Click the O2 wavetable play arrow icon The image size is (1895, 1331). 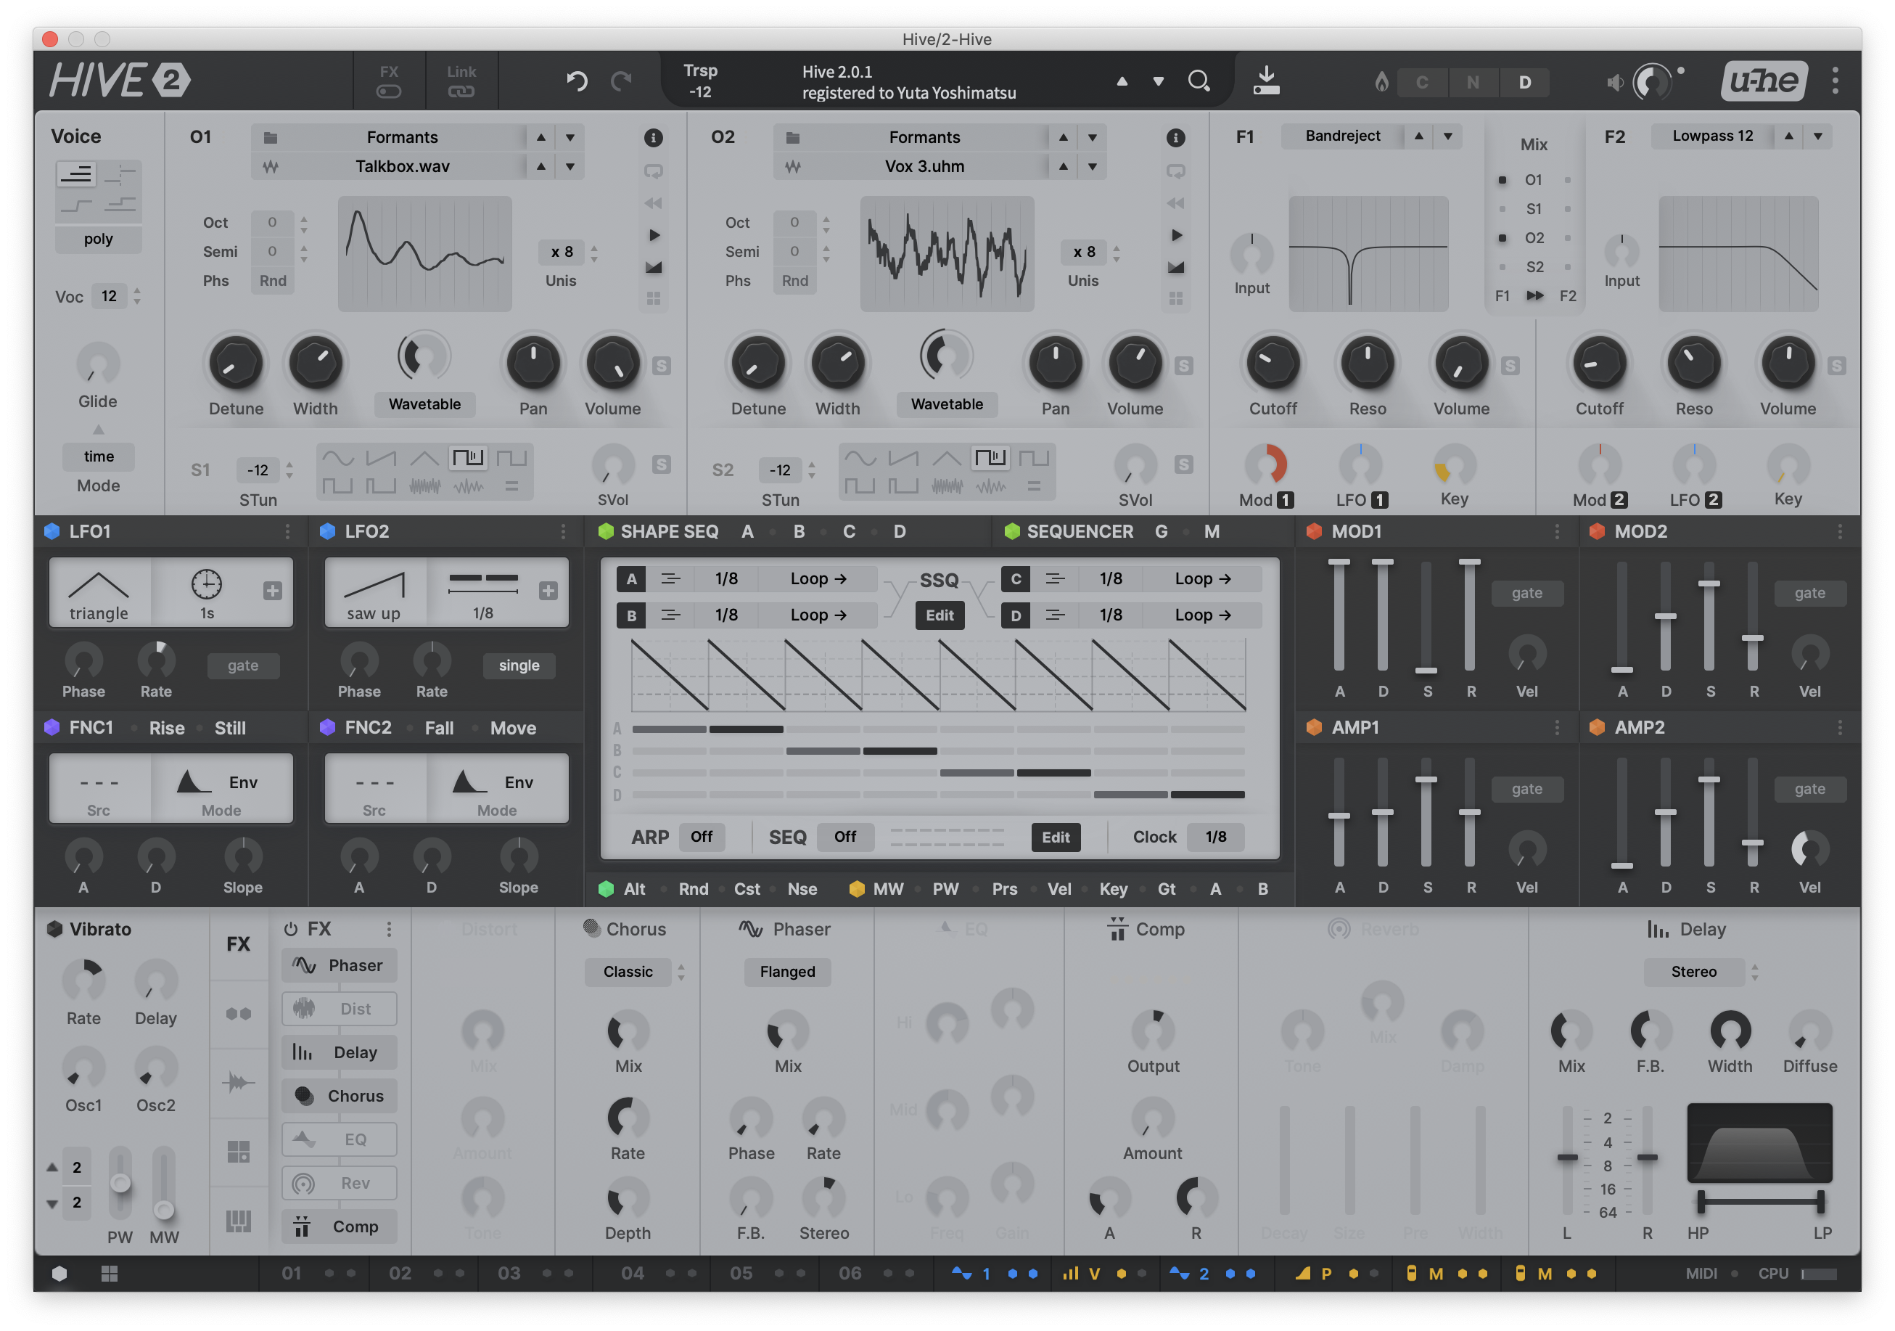pyautogui.click(x=1176, y=235)
